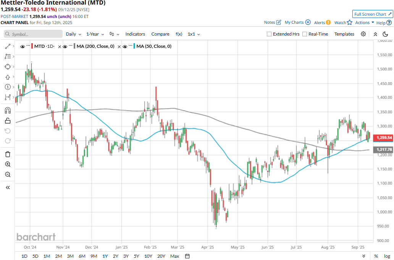Collapse the drawing tools sidebar

8,187
